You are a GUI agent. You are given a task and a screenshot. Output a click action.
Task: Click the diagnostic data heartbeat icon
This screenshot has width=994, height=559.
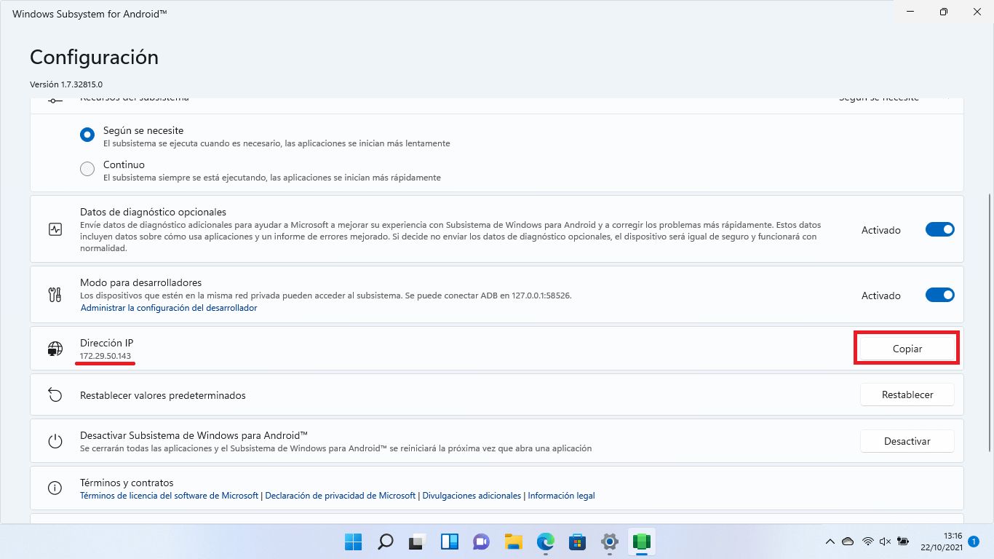55,229
